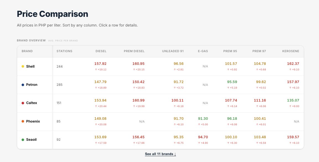Select Phoenix diesel price 149.08
Image resolution: width=319 pixels, height=162 pixels.
pyautogui.click(x=100, y=119)
